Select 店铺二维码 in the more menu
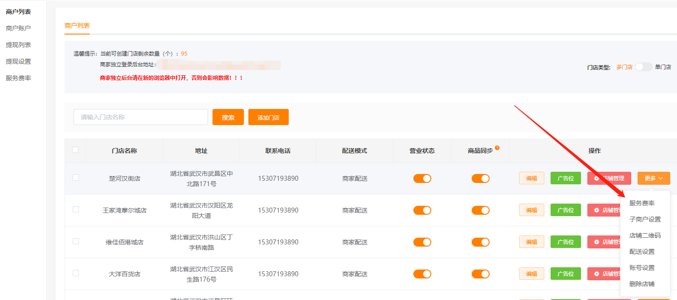 pos(645,235)
